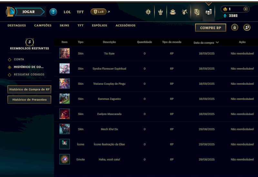Click Tristana Cosplay de Pingu text
258x177 pixels.
click(109, 84)
